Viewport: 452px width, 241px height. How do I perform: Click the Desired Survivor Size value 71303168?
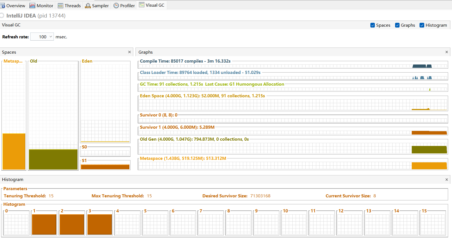click(x=260, y=196)
